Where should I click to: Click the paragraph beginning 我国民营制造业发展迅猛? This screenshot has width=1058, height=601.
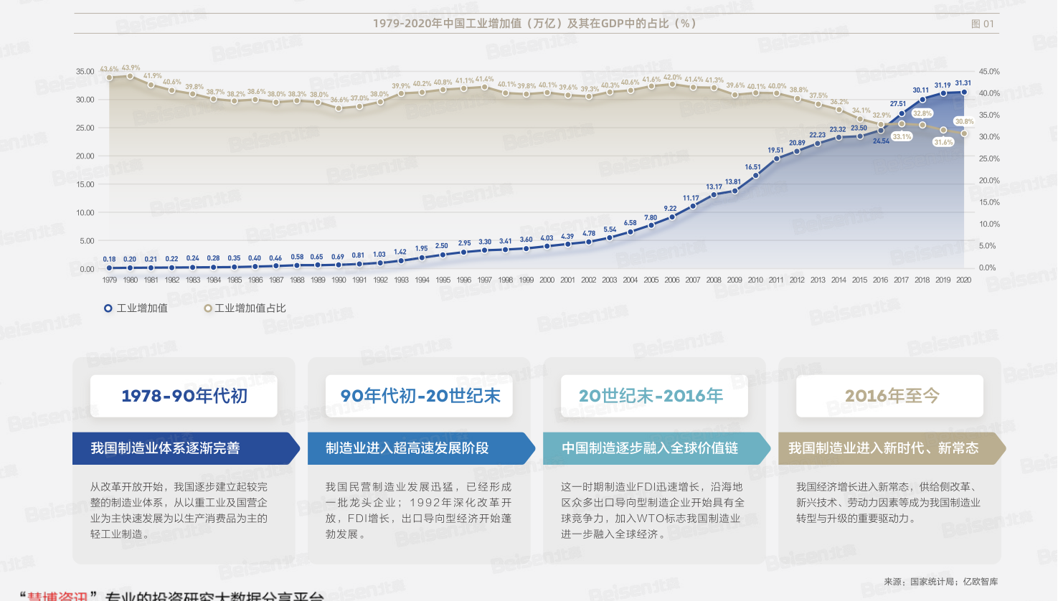tap(419, 511)
